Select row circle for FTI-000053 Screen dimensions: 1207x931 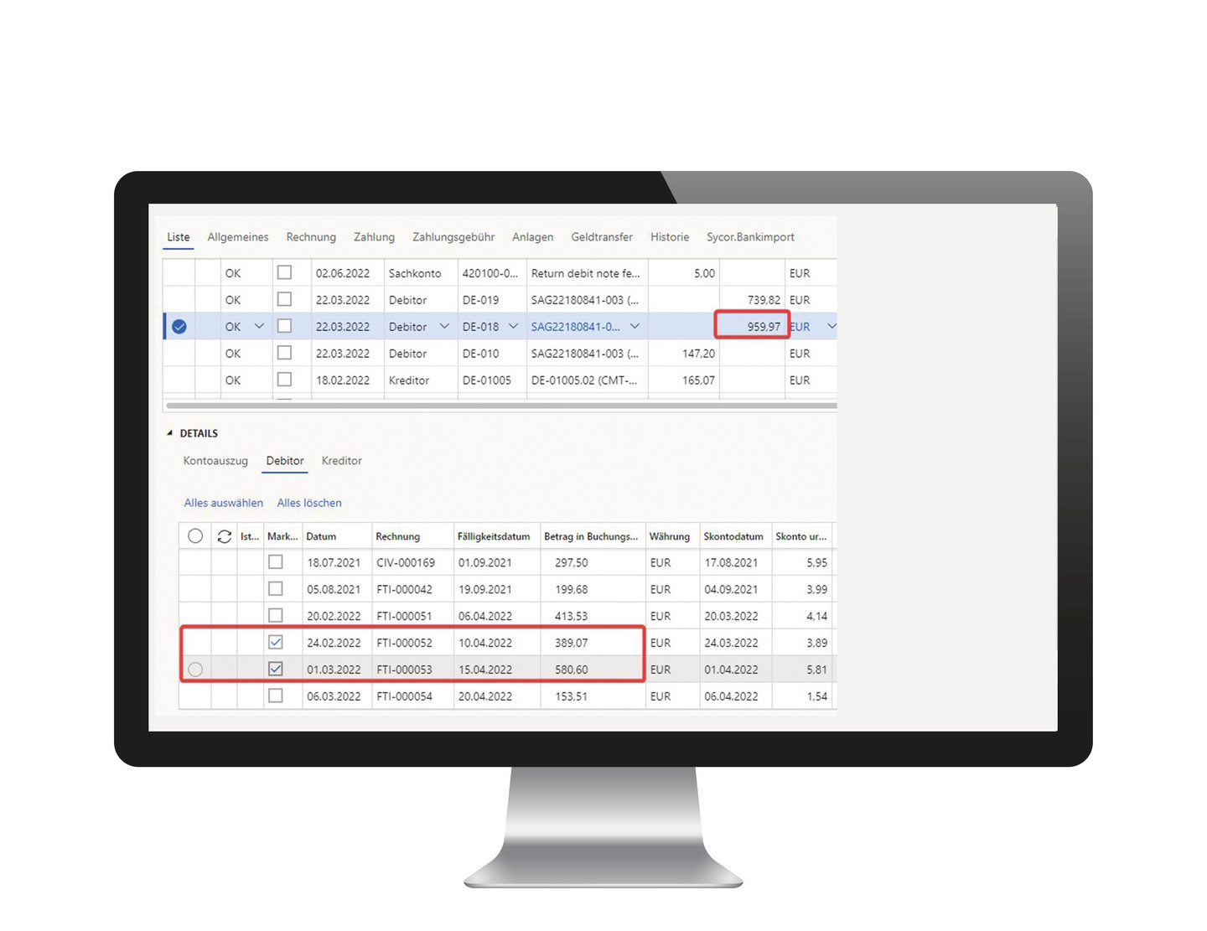[195, 670]
